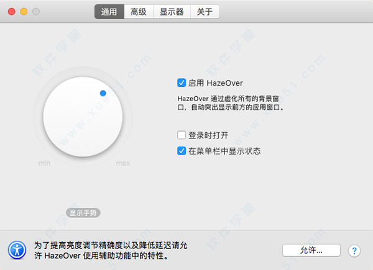Open the 高级 tab
This screenshot has height=270, width=373.
139,12
